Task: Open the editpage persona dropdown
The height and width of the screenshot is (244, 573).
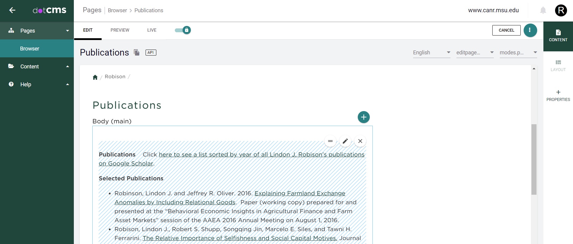Action: (x=475, y=53)
